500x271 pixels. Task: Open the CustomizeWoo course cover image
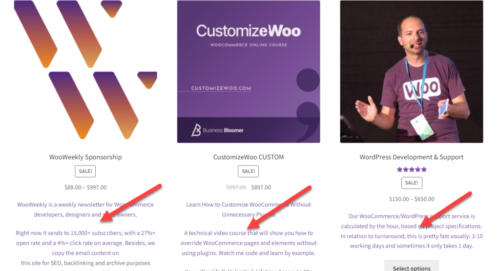pos(249,71)
